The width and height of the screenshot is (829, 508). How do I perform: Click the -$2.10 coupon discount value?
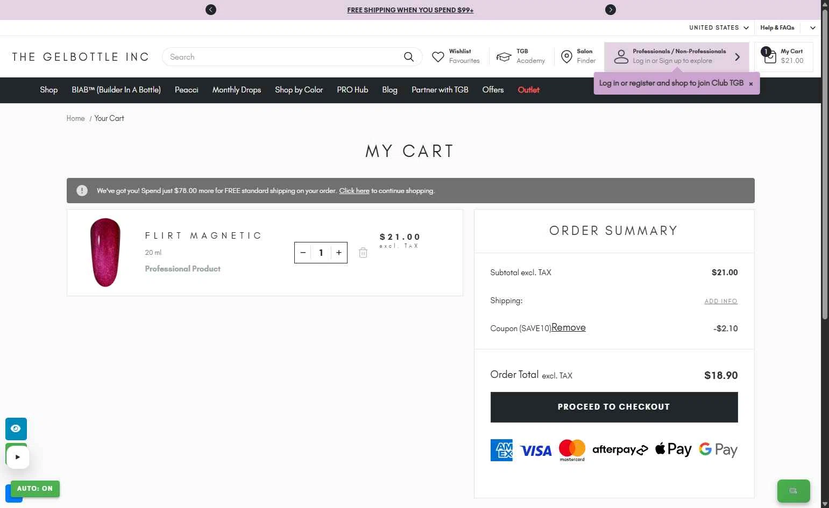click(725, 328)
